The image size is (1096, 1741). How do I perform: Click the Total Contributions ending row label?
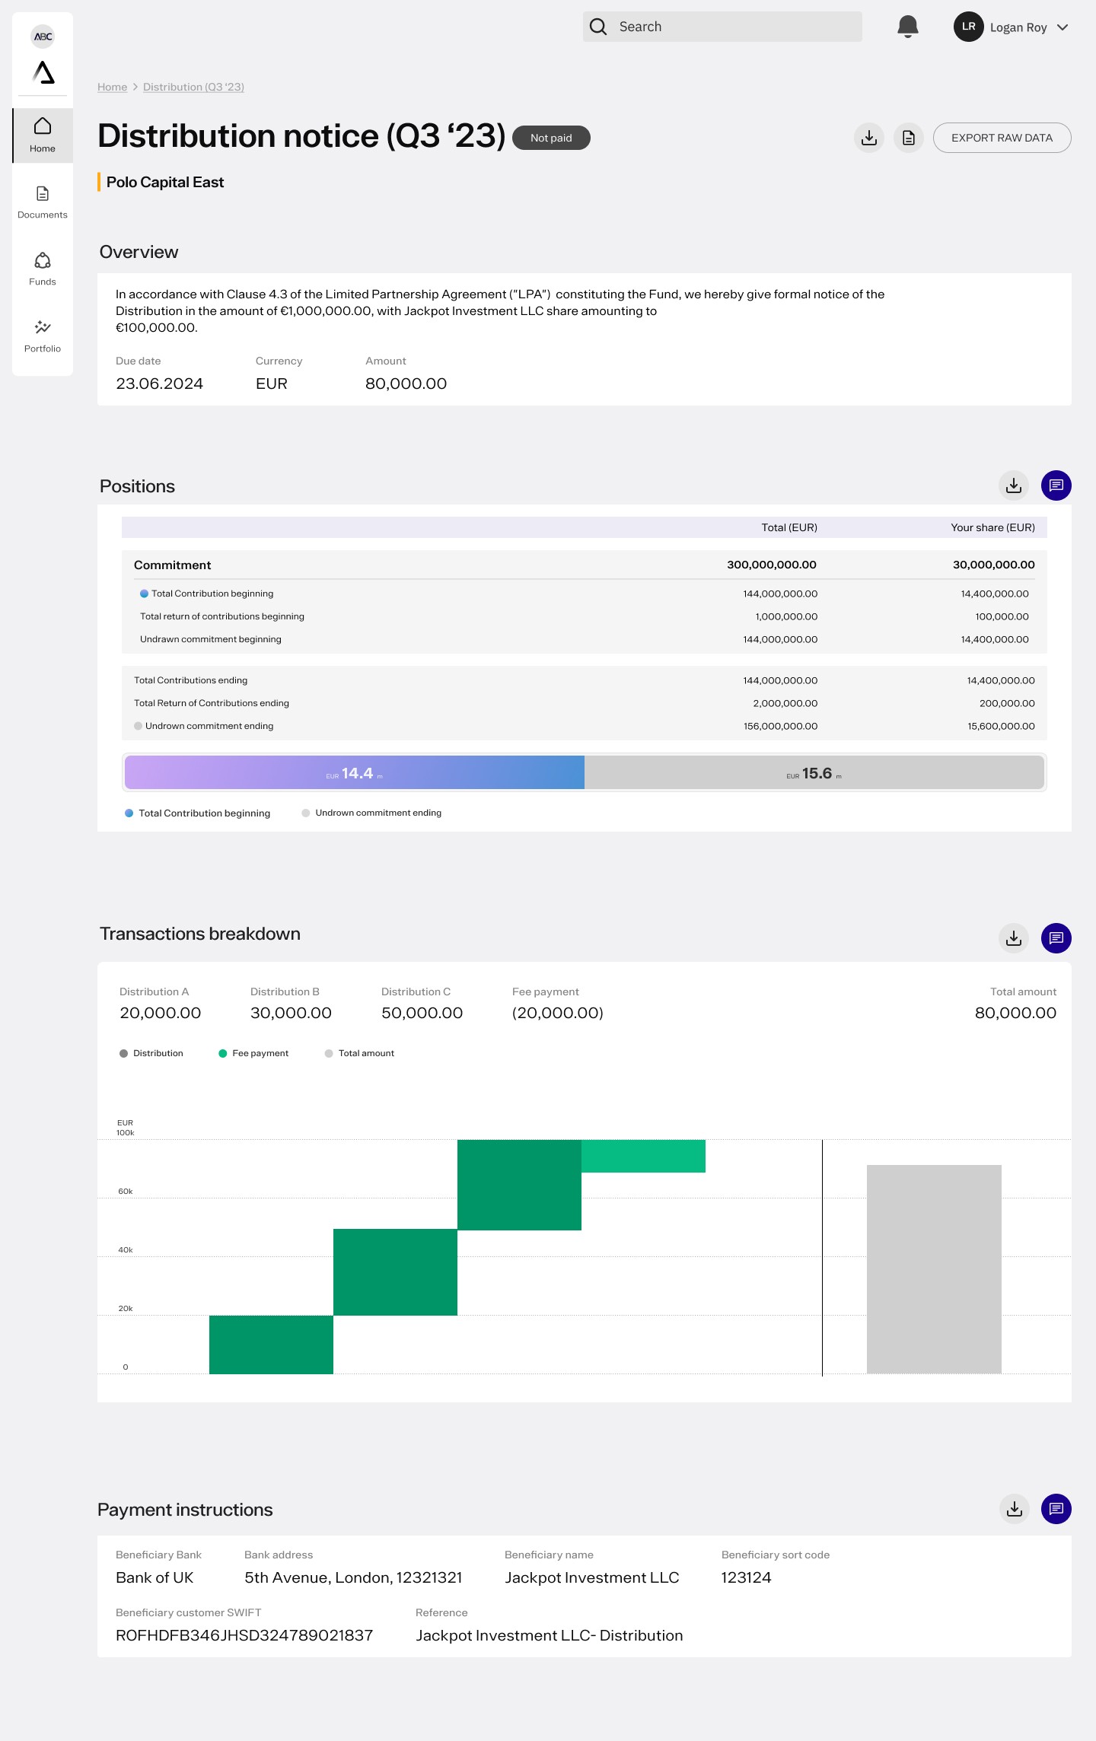point(190,680)
